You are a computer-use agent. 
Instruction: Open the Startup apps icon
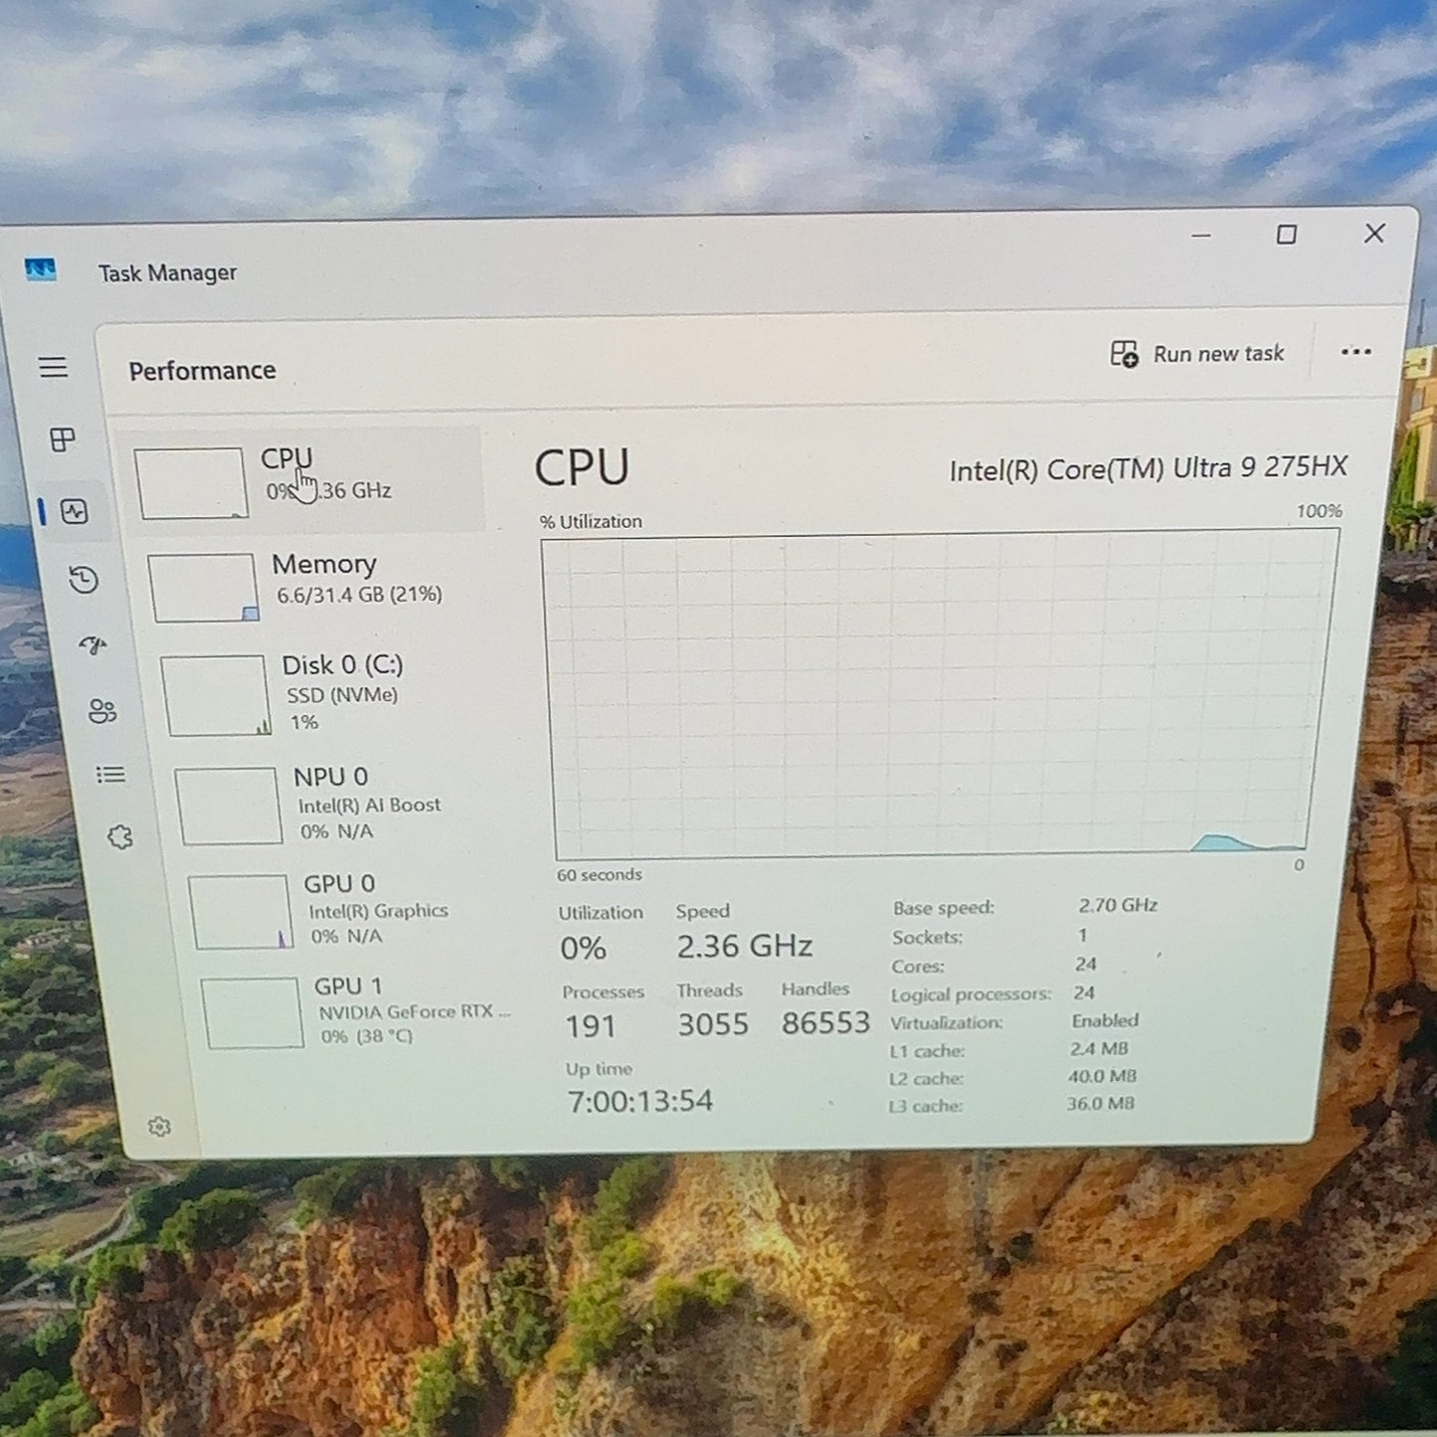[92, 646]
